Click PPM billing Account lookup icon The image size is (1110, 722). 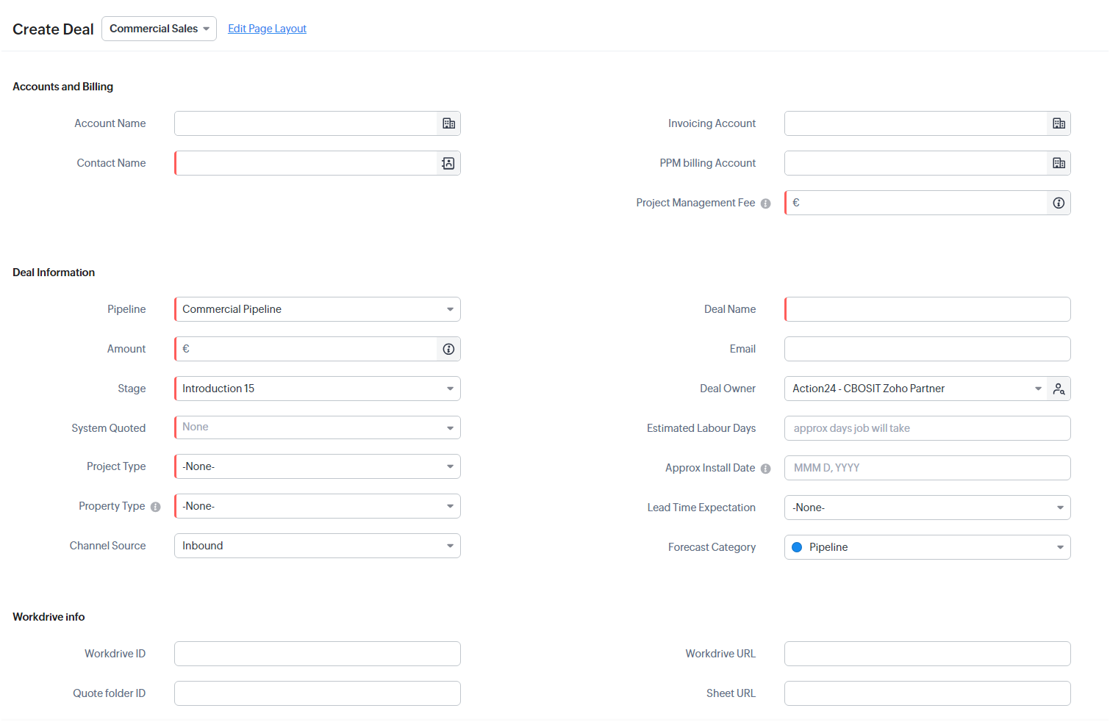pos(1059,163)
